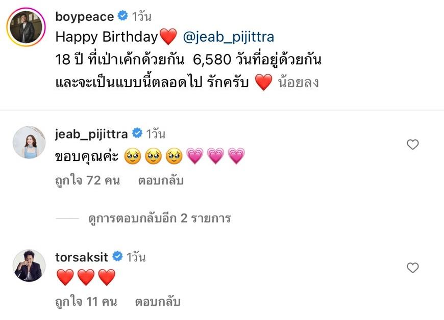Open torsaksit profile avatar

pos(29,265)
